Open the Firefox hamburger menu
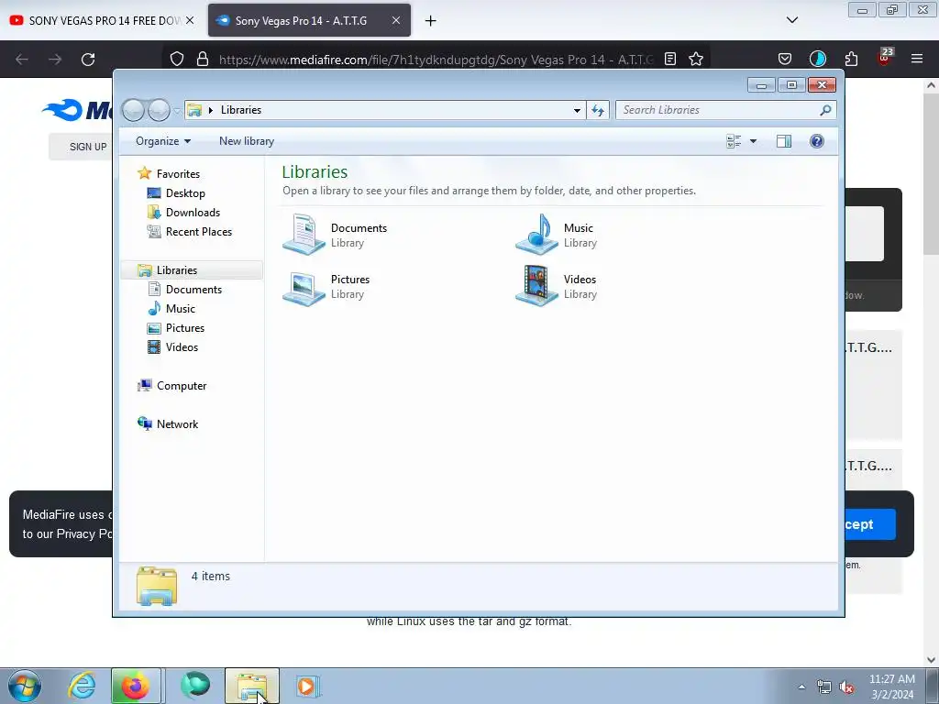Screen dimensions: 939x704 917,59
